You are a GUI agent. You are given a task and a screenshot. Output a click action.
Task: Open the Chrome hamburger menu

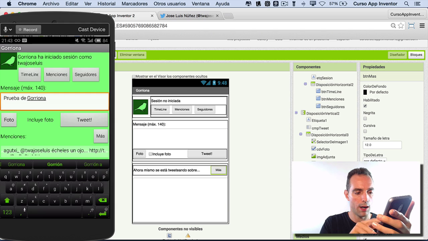422,25
